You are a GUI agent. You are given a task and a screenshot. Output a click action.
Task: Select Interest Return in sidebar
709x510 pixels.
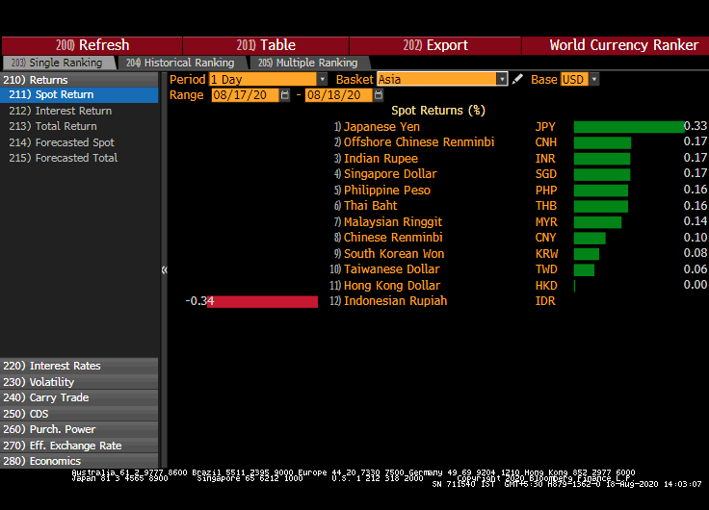click(x=72, y=111)
